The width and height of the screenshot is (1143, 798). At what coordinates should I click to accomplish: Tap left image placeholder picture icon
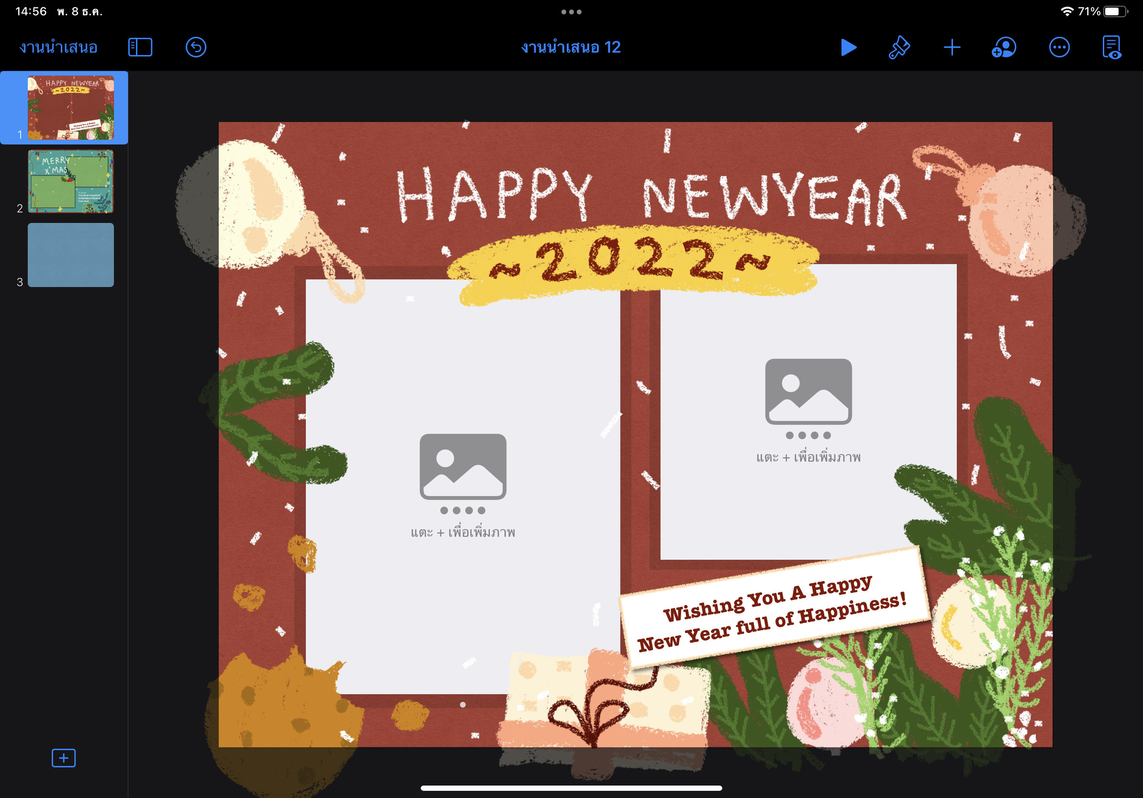[x=462, y=466]
